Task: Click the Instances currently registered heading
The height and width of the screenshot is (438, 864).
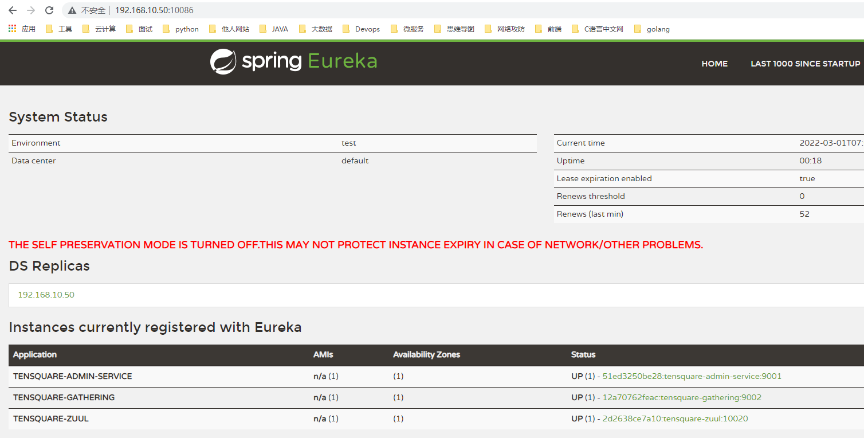Action: coord(155,327)
